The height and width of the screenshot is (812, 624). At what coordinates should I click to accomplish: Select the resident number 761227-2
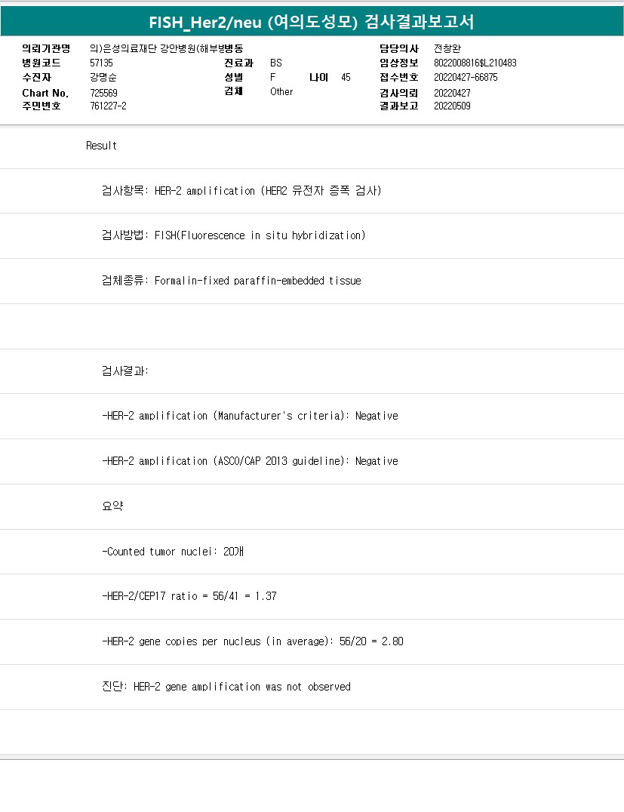click(108, 106)
